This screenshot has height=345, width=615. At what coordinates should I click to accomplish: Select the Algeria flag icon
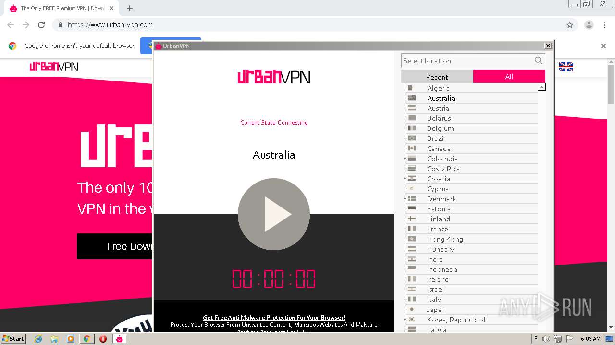point(411,88)
